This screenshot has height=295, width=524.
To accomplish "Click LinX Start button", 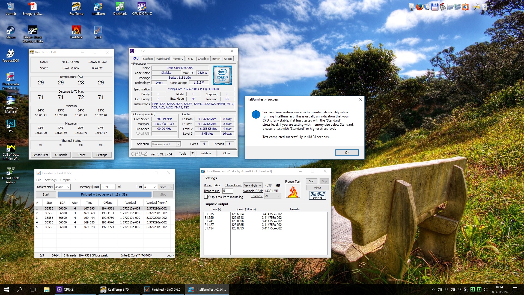I will (46, 194).
